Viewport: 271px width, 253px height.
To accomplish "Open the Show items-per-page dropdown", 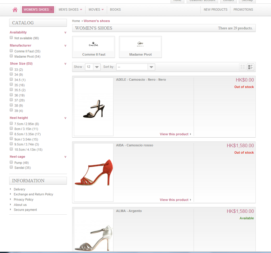I will coord(93,67).
